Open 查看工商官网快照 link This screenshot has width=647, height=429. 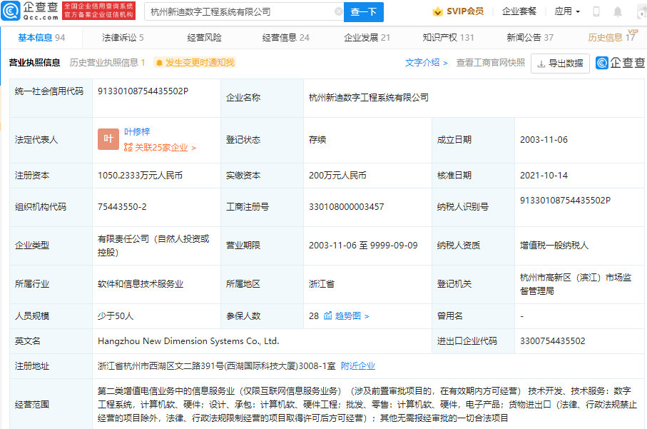(x=491, y=63)
